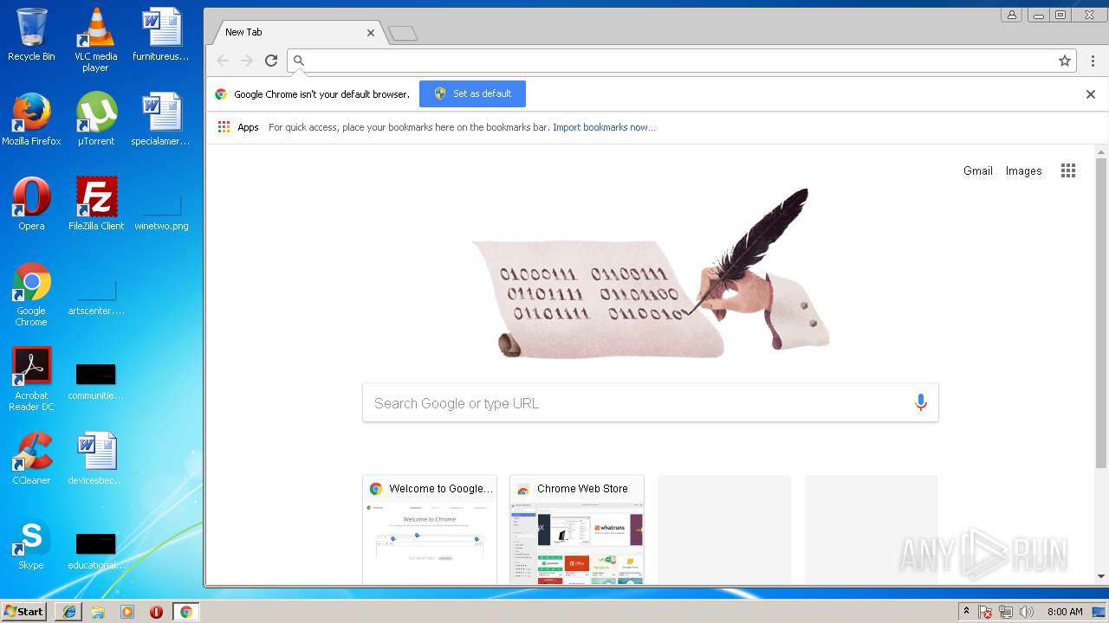
Task: Click the taskbar clock 8:00 AM
Action: click(1065, 612)
